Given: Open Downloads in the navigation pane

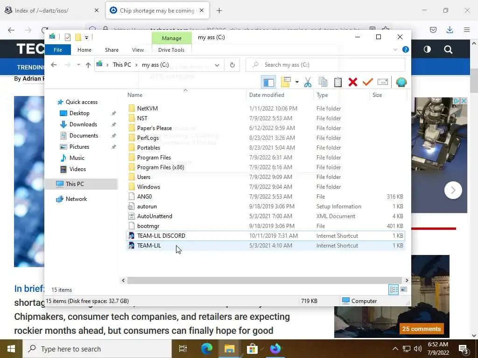Looking at the screenshot, I should pos(83,124).
